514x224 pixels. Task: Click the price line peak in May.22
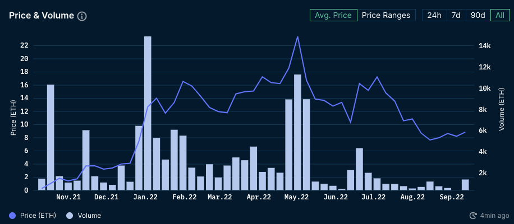pos(297,36)
